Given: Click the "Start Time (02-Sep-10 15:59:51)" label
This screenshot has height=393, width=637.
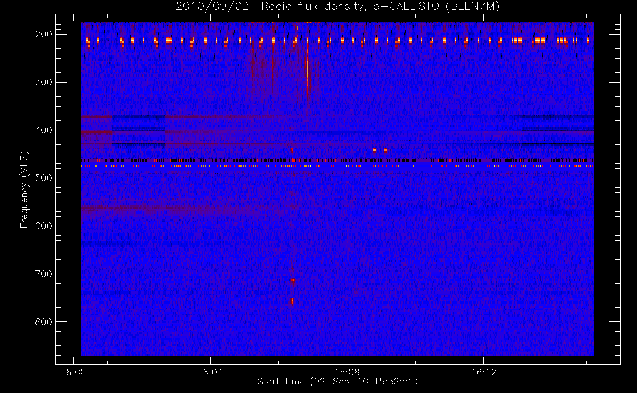Looking at the screenshot, I should (337, 381).
